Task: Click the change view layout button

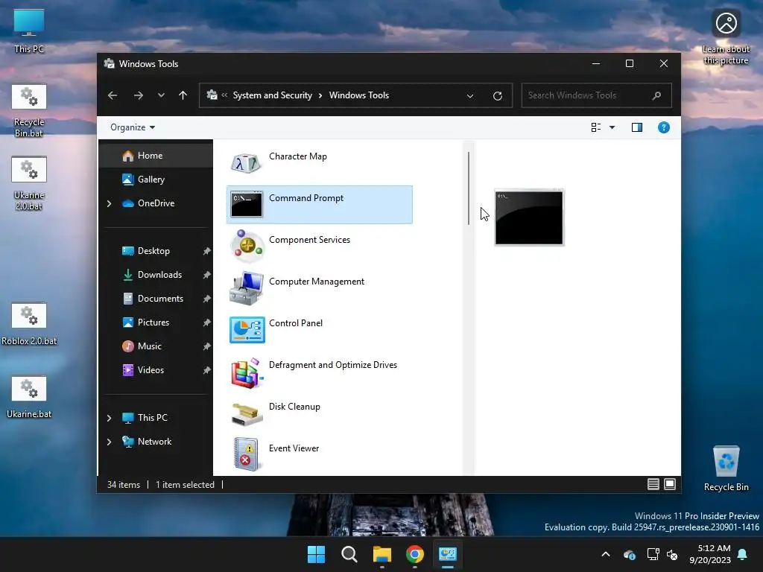Action: pos(595,127)
